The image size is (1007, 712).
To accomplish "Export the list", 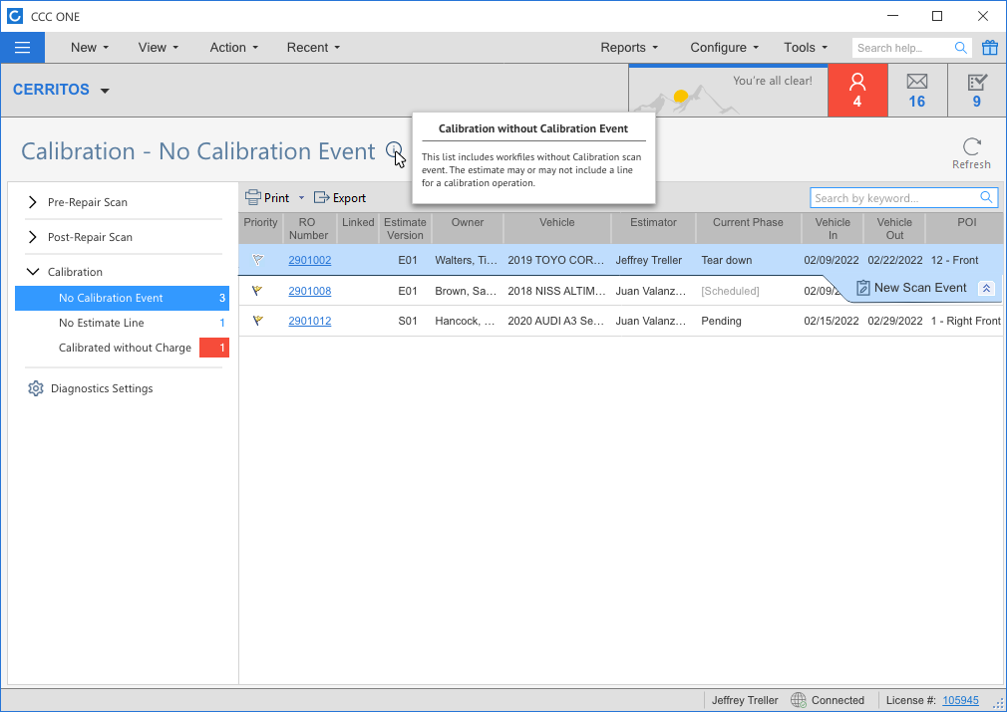I will click(340, 197).
